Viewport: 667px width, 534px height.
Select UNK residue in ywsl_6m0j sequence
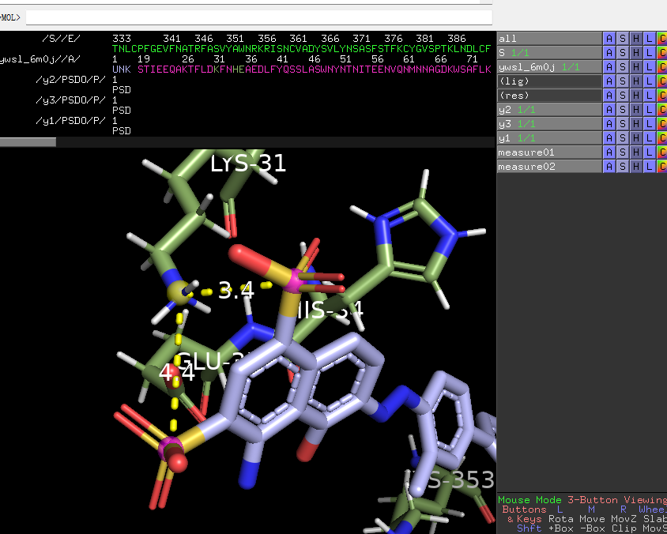click(121, 70)
